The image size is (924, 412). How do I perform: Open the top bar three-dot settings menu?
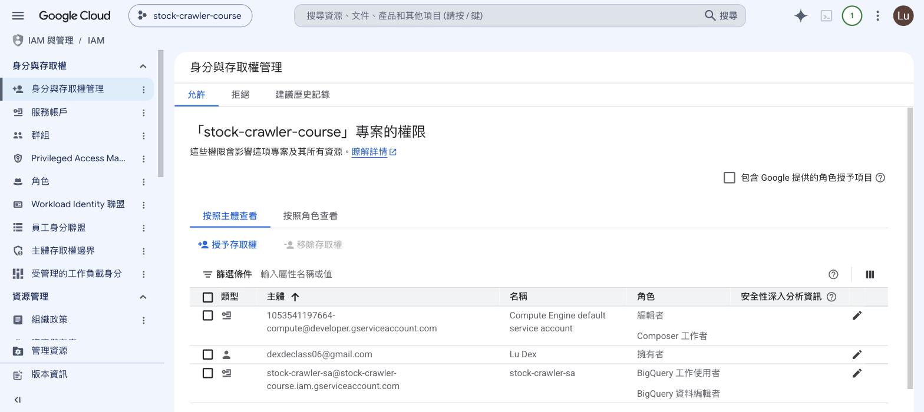(877, 16)
